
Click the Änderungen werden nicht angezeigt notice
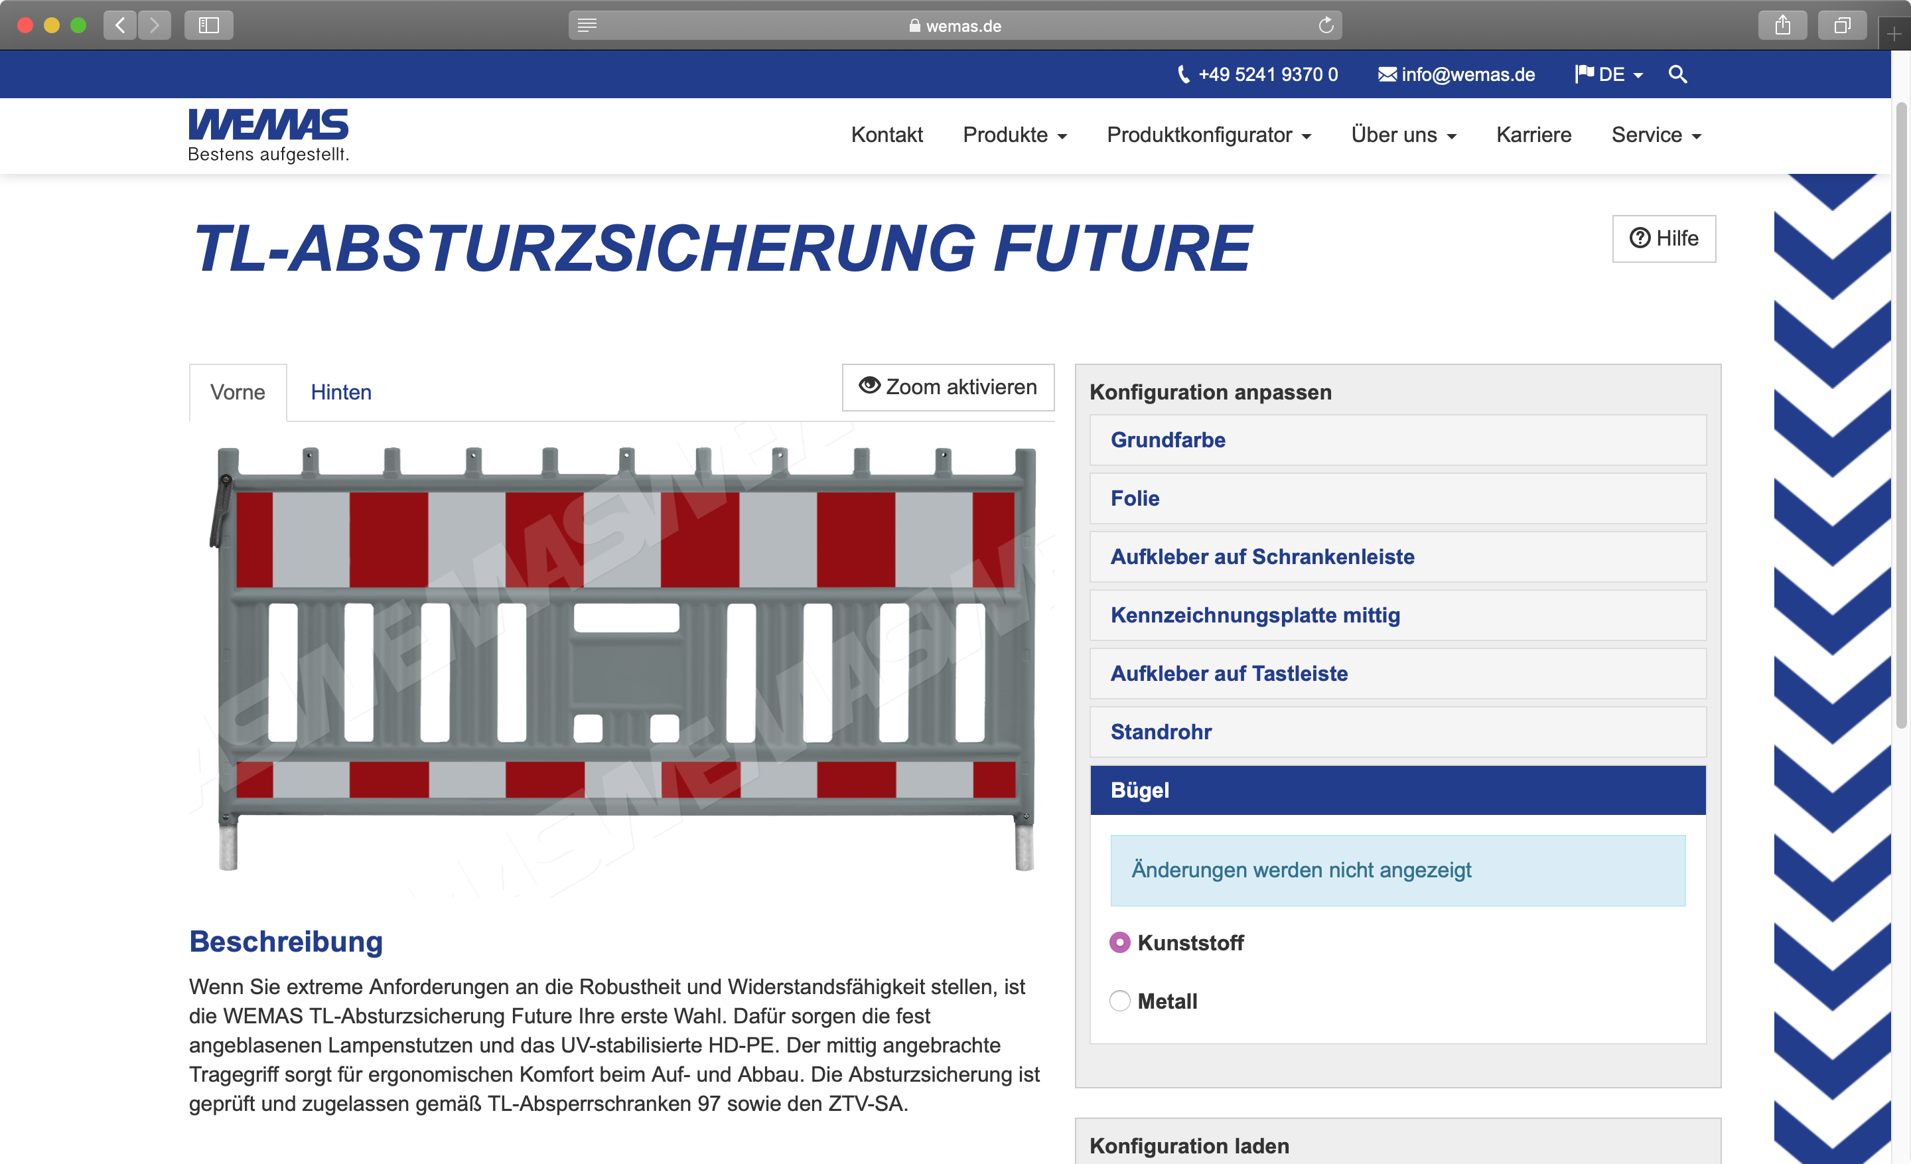point(1397,870)
